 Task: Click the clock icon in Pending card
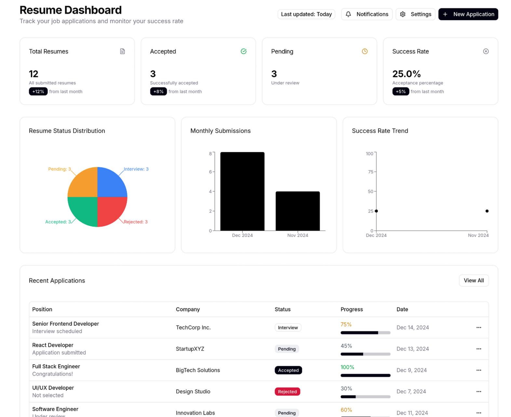pyautogui.click(x=365, y=51)
